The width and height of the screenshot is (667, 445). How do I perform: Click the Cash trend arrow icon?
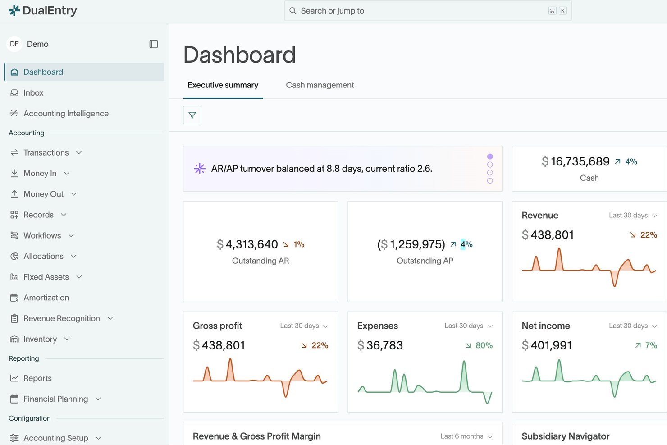pos(618,161)
